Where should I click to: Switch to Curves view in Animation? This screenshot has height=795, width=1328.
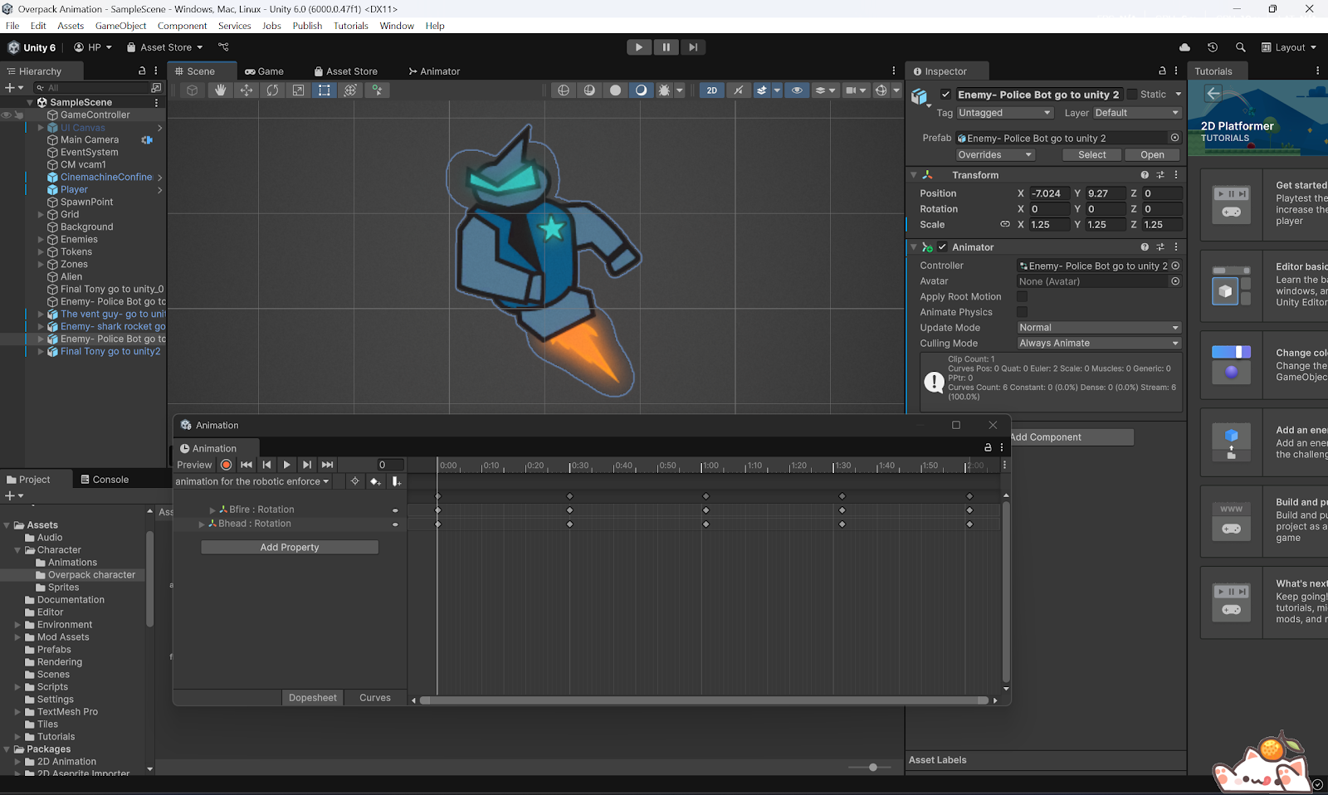click(375, 698)
